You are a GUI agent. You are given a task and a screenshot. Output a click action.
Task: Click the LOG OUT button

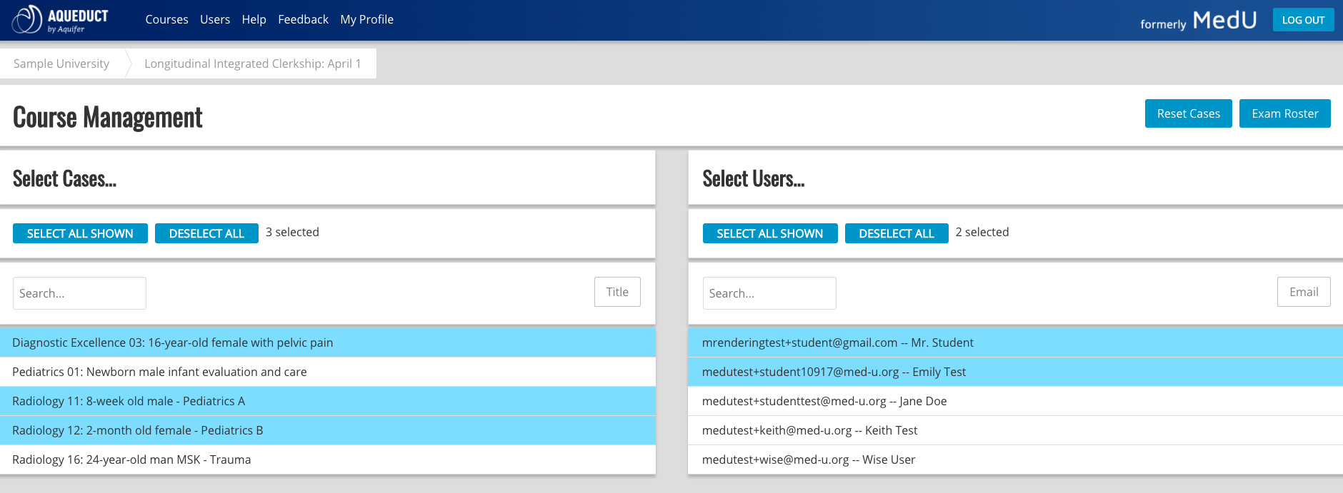(x=1303, y=20)
